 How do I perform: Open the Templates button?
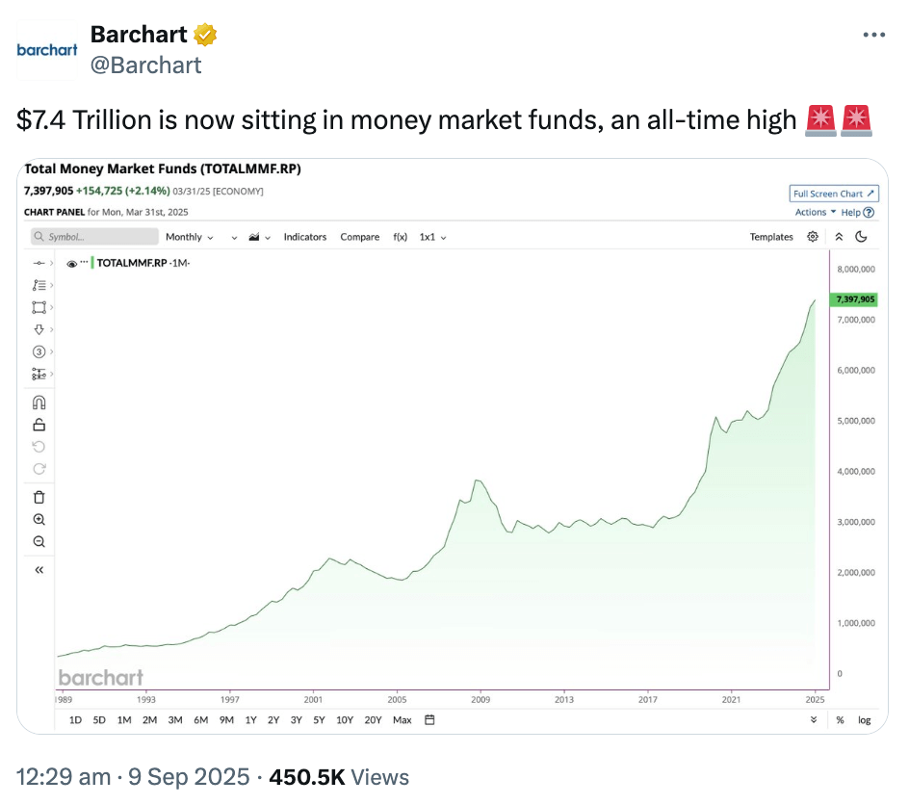771,237
